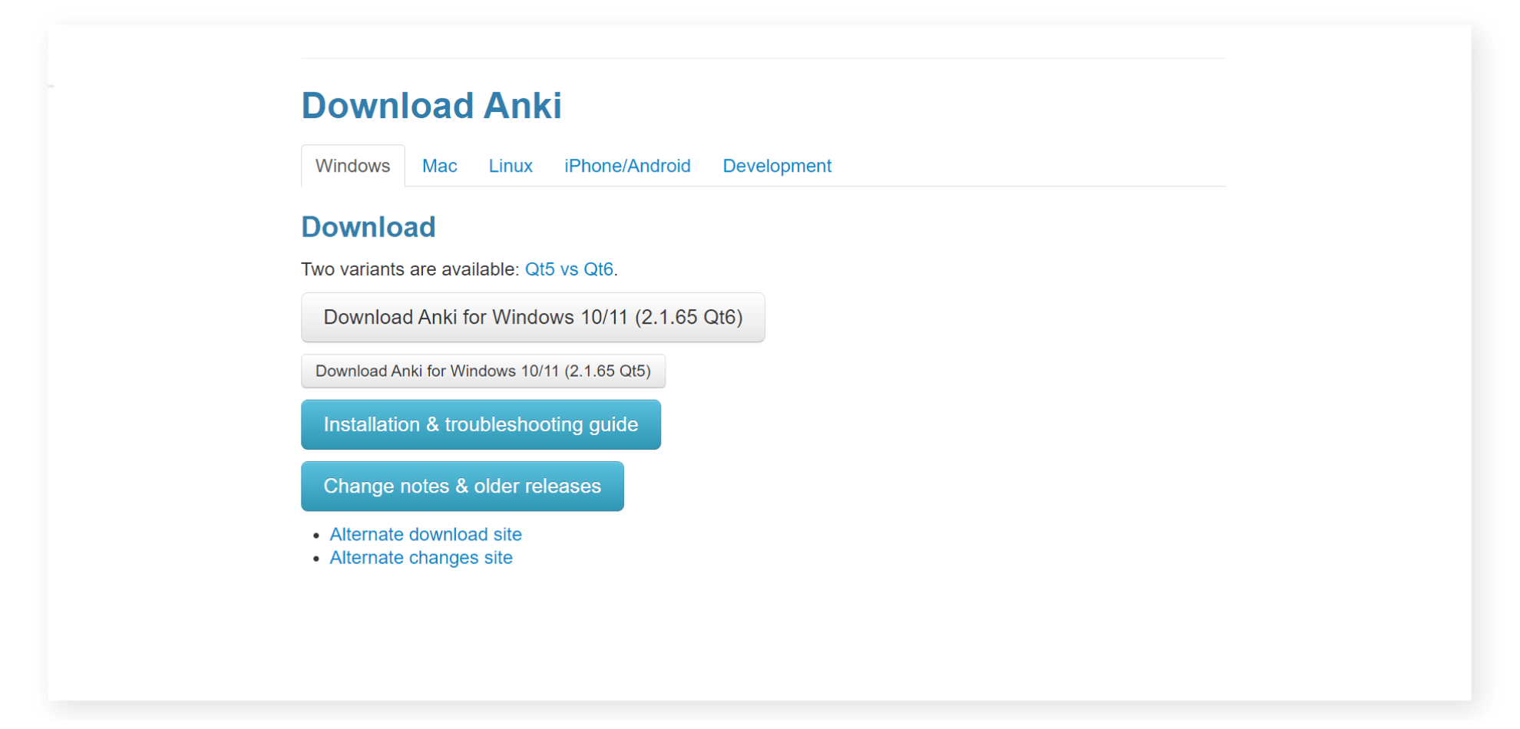Image resolution: width=1520 pixels, height=729 pixels.
Task: Click the bullet before Alternate download site
Action: (316, 536)
